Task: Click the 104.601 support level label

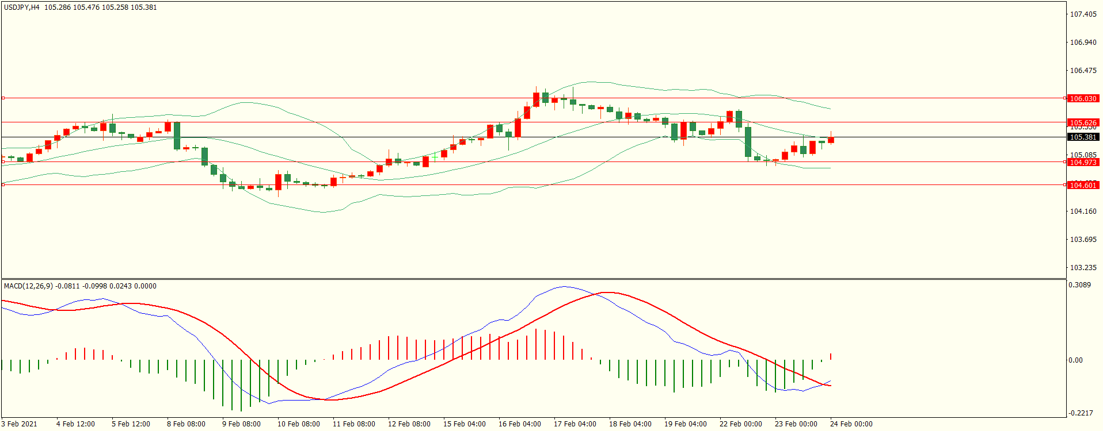Action: tap(1083, 185)
